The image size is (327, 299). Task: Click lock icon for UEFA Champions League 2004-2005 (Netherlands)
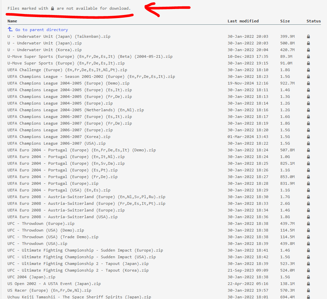tap(308, 110)
